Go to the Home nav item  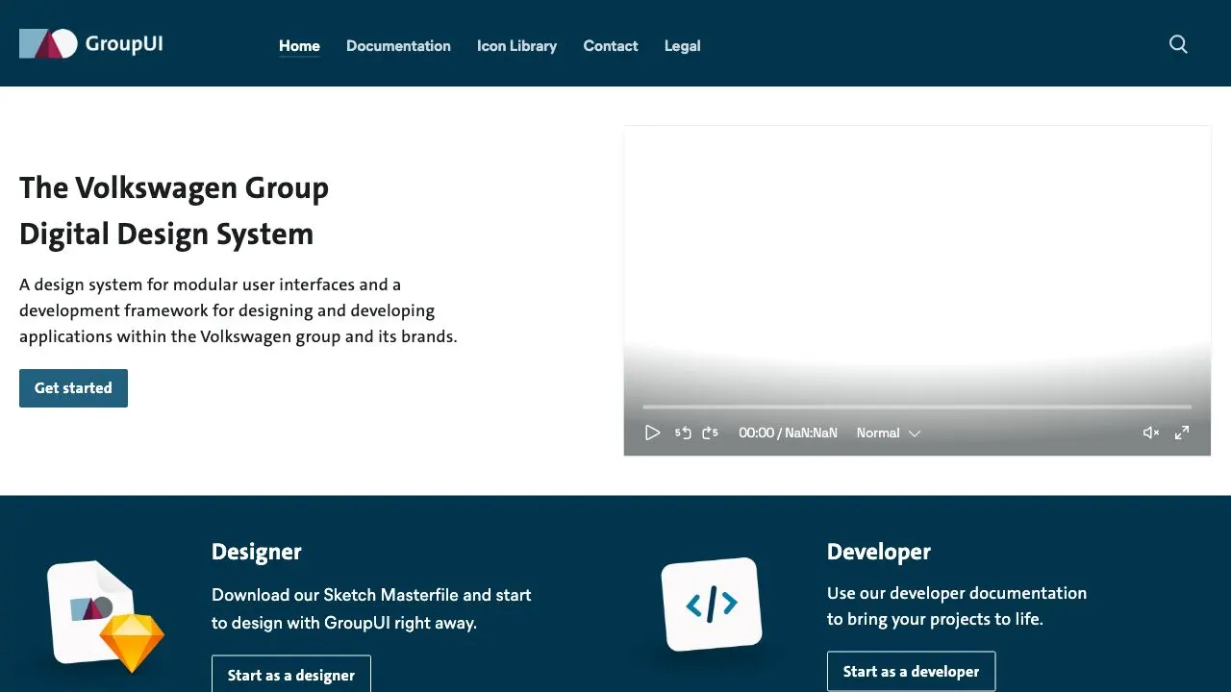coord(299,46)
